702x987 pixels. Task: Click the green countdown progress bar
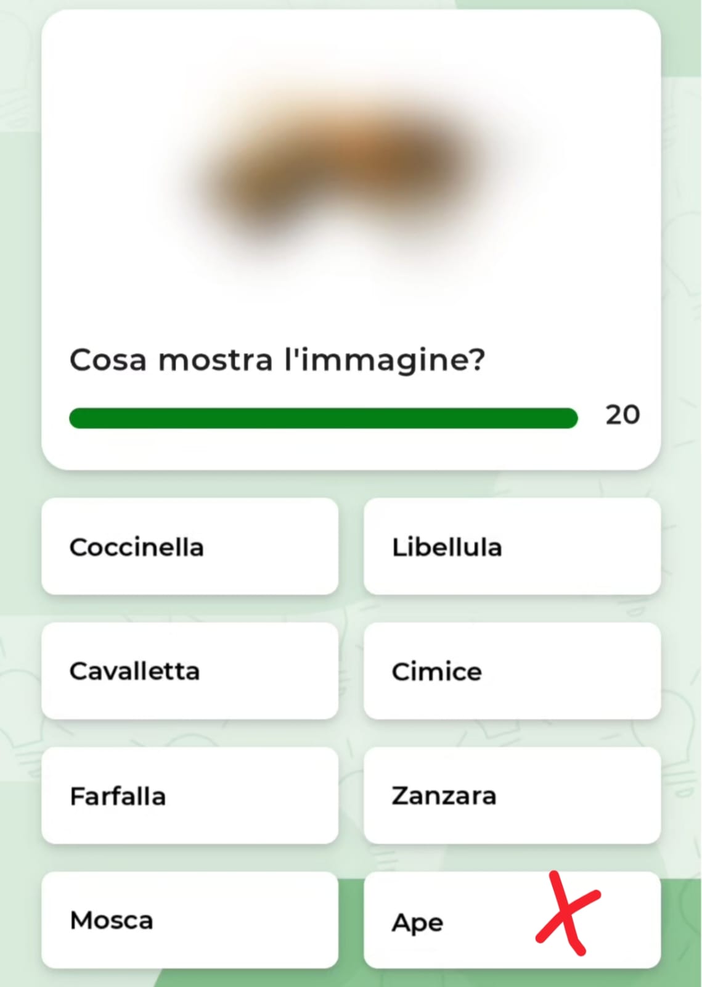324,418
